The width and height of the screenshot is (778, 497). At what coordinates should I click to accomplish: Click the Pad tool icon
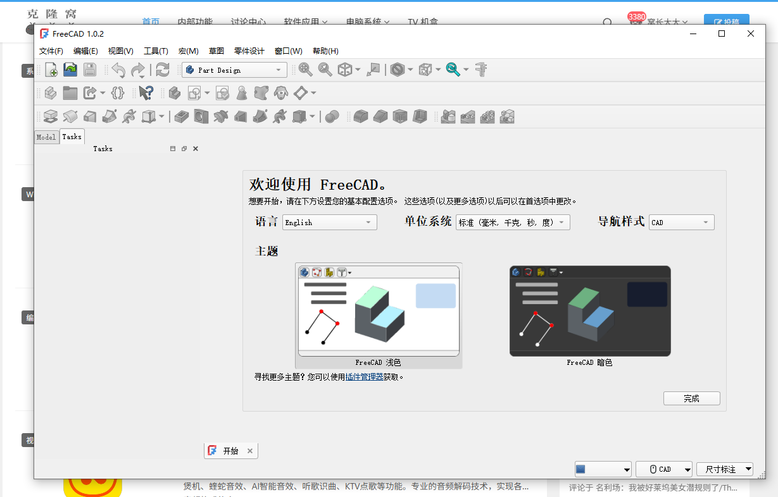tap(51, 116)
